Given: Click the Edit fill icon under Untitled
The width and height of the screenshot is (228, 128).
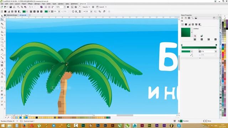Looking at the screenshot, I should click(x=195, y=36).
